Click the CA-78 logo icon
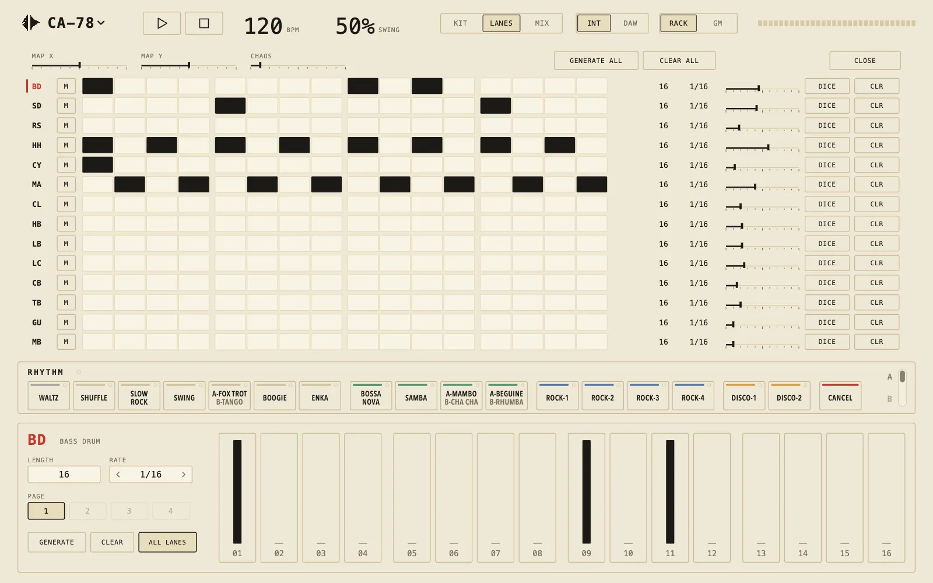The height and width of the screenshot is (583, 933). pyautogui.click(x=31, y=23)
